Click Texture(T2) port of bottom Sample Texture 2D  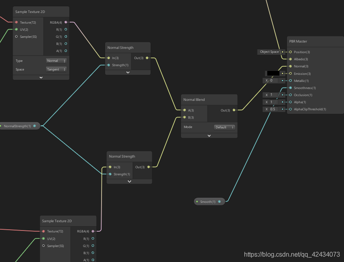coord(43,231)
